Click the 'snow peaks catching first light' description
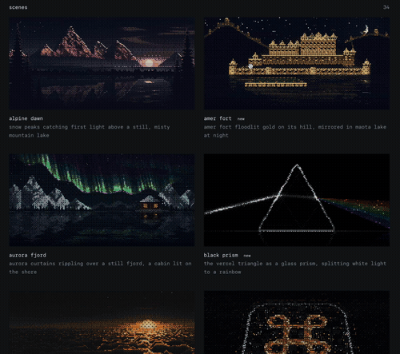 pos(90,131)
